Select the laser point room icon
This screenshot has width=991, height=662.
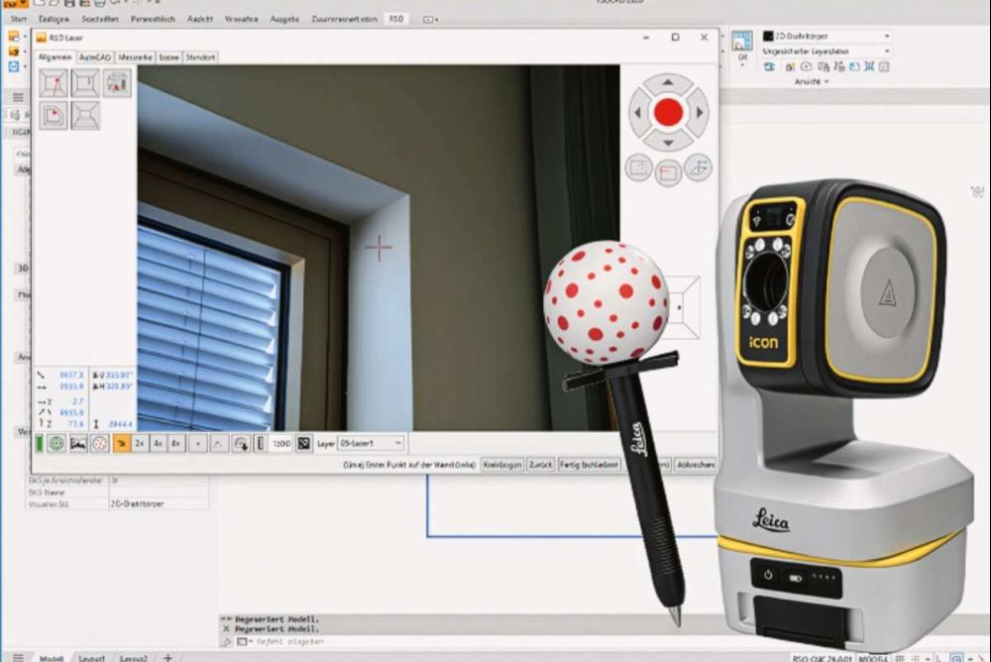click(x=54, y=83)
